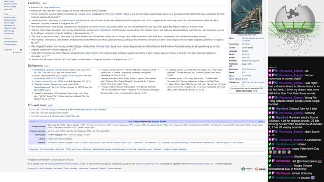The image size is (324, 182).
Task: Open Upload file in sidebar
Action: click(8, 9)
